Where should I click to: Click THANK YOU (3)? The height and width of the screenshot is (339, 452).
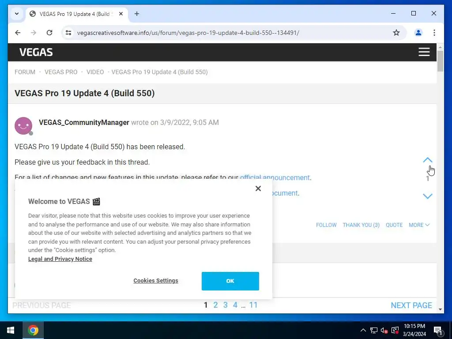[361, 225]
